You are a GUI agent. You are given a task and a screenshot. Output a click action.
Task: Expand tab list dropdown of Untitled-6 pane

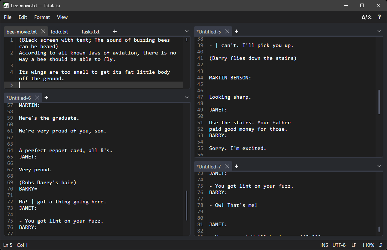pos(187,98)
